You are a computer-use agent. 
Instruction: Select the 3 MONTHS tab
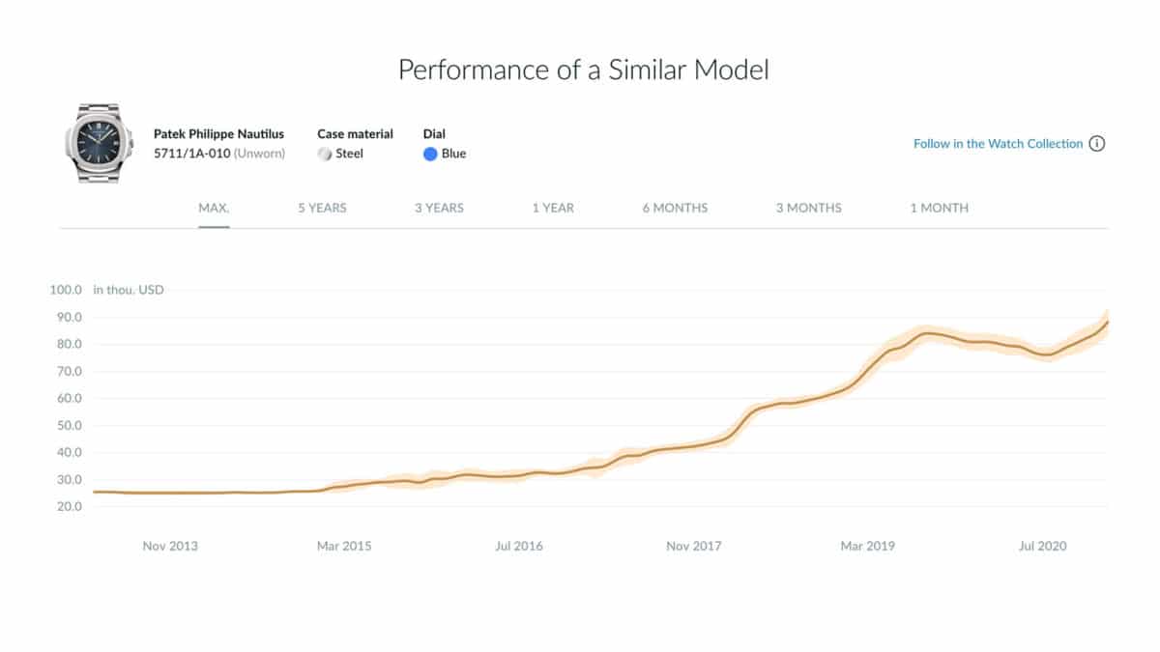tap(808, 208)
